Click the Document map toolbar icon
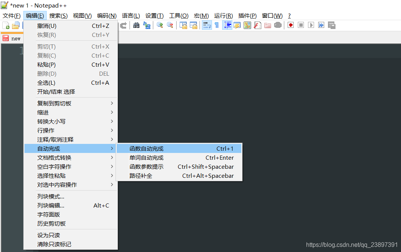401x252 pixels. pos(247,25)
